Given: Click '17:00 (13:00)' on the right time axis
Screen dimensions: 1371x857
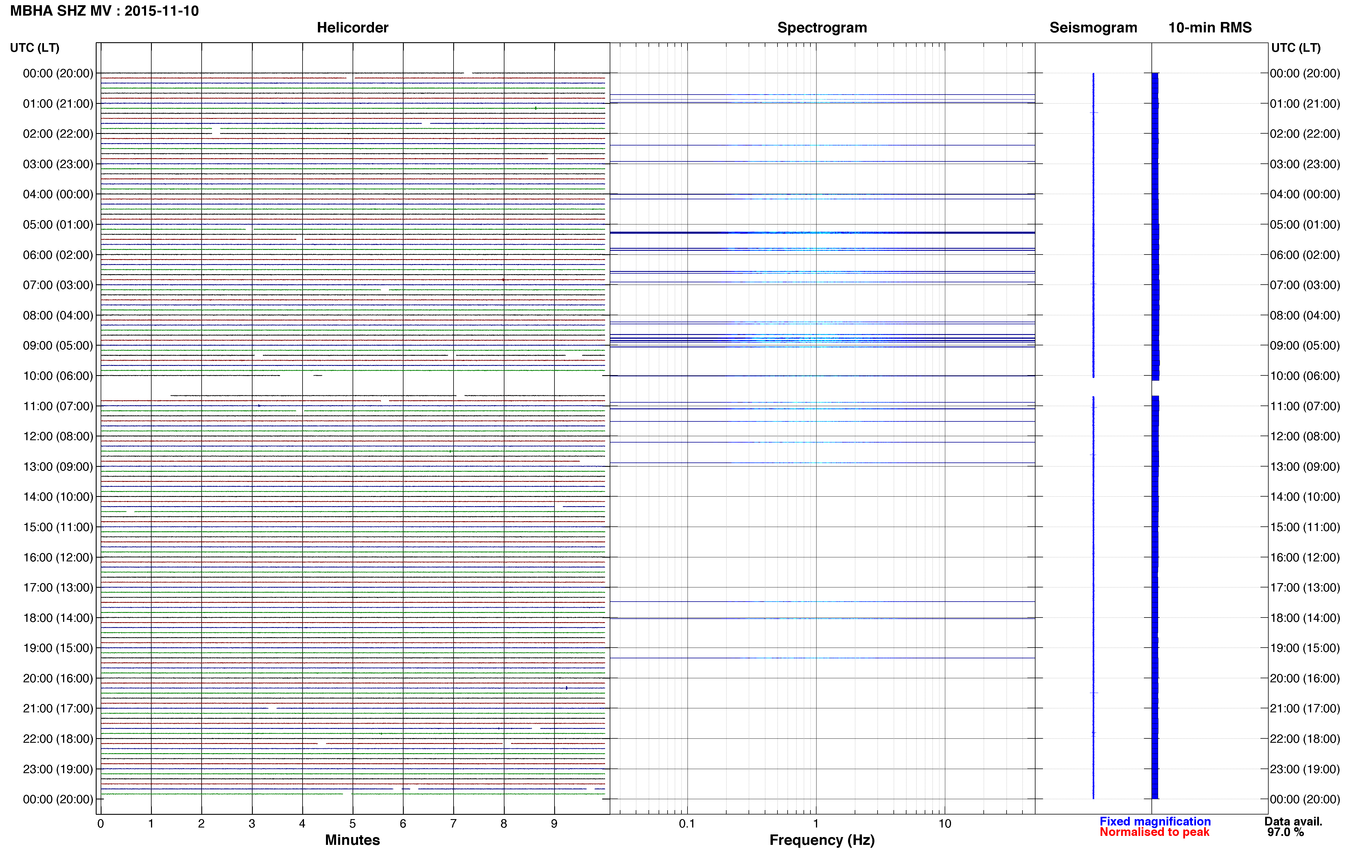Looking at the screenshot, I should [1305, 588].
